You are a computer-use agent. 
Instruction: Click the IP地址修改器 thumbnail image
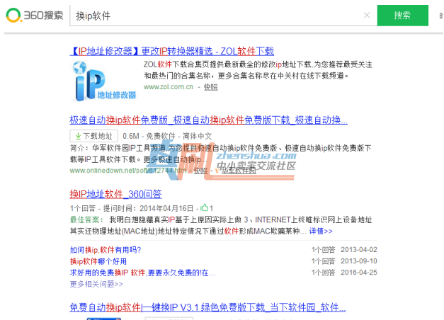(x=103, y=81)
